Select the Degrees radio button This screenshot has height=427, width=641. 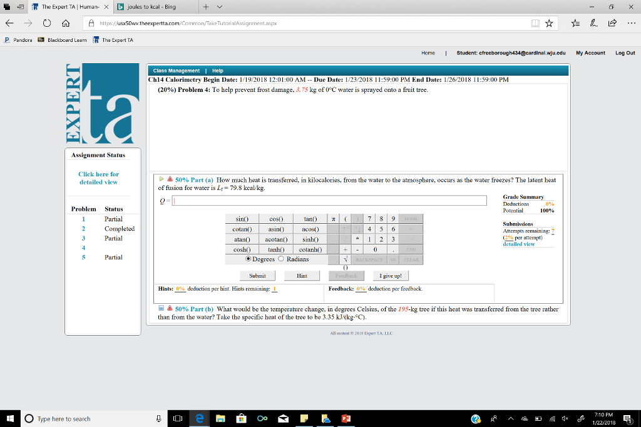[248, 259]
